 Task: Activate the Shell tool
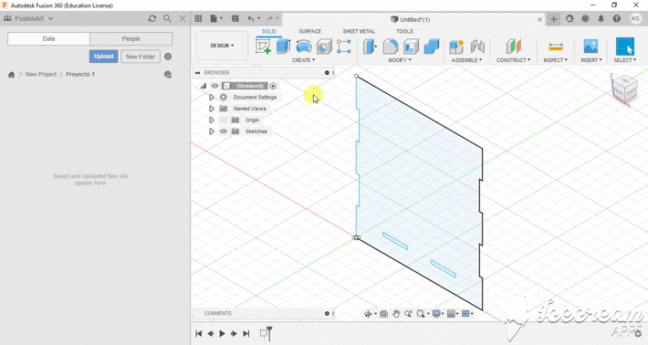[x=411, y=47]
